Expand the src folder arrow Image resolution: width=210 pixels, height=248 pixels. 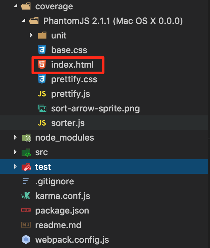pyautogui.click(x=15, y=152)
